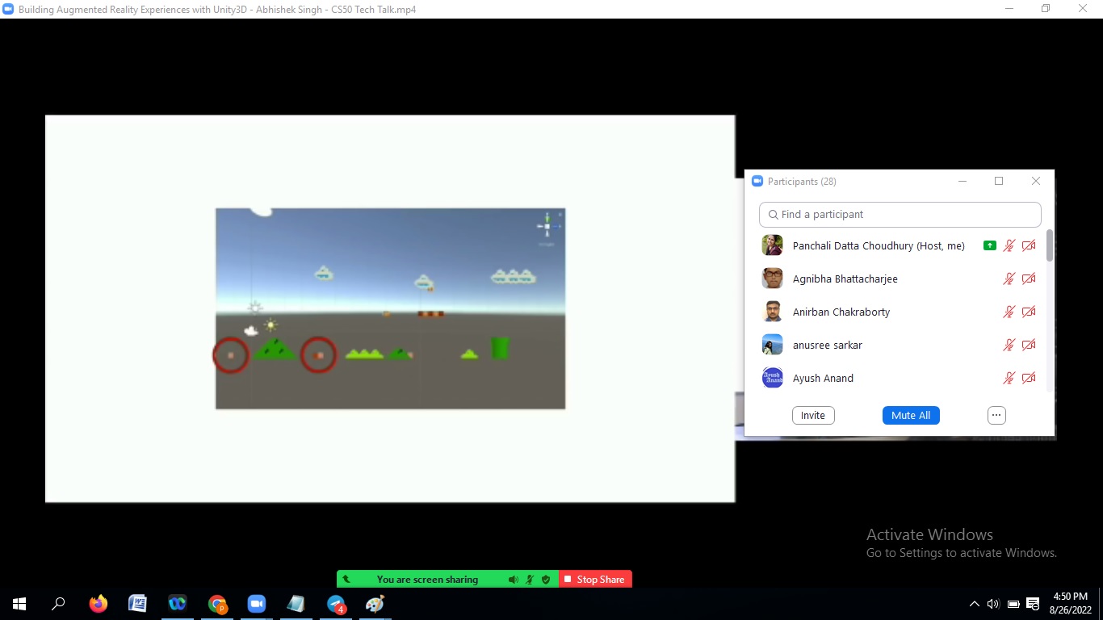Minimize the Participants panel

[x=963, y=181]
